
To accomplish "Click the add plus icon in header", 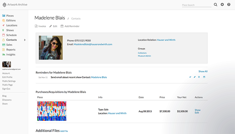I will click(x=222, y=5).
